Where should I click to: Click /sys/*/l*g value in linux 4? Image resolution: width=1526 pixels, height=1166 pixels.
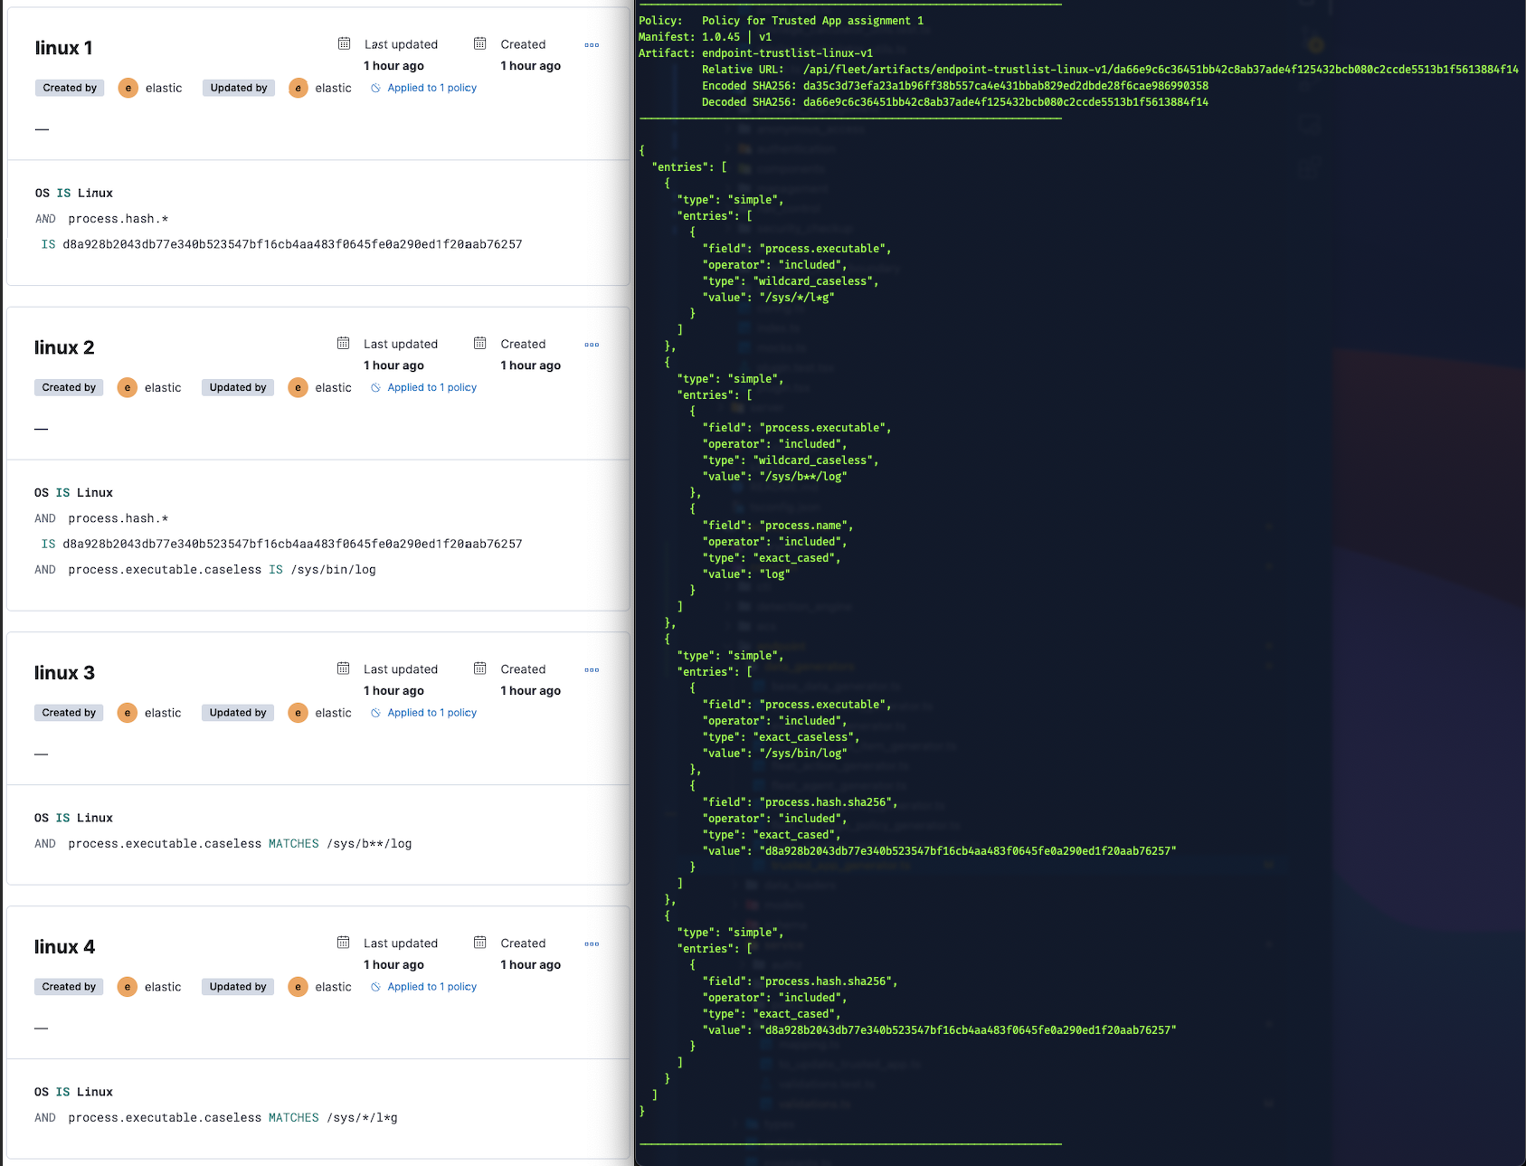[362, 1118]
